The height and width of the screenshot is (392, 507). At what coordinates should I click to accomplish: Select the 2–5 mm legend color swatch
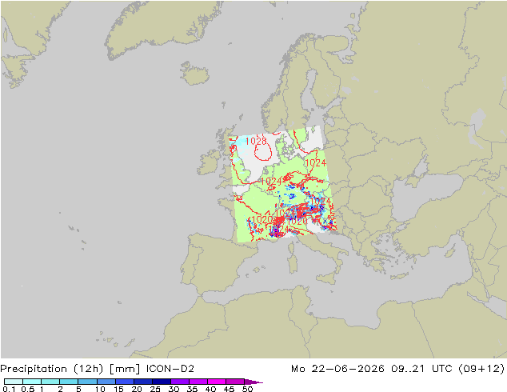69,382
